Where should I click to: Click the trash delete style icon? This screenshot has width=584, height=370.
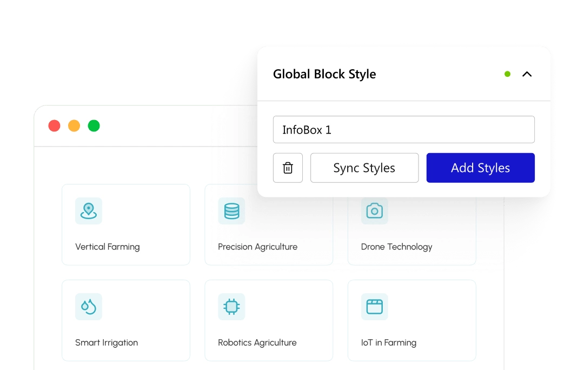tap(288, 168)
